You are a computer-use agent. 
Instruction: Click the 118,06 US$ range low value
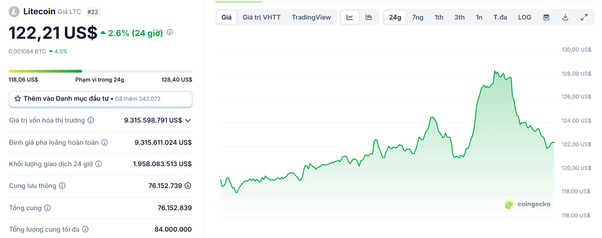point(23,80)
